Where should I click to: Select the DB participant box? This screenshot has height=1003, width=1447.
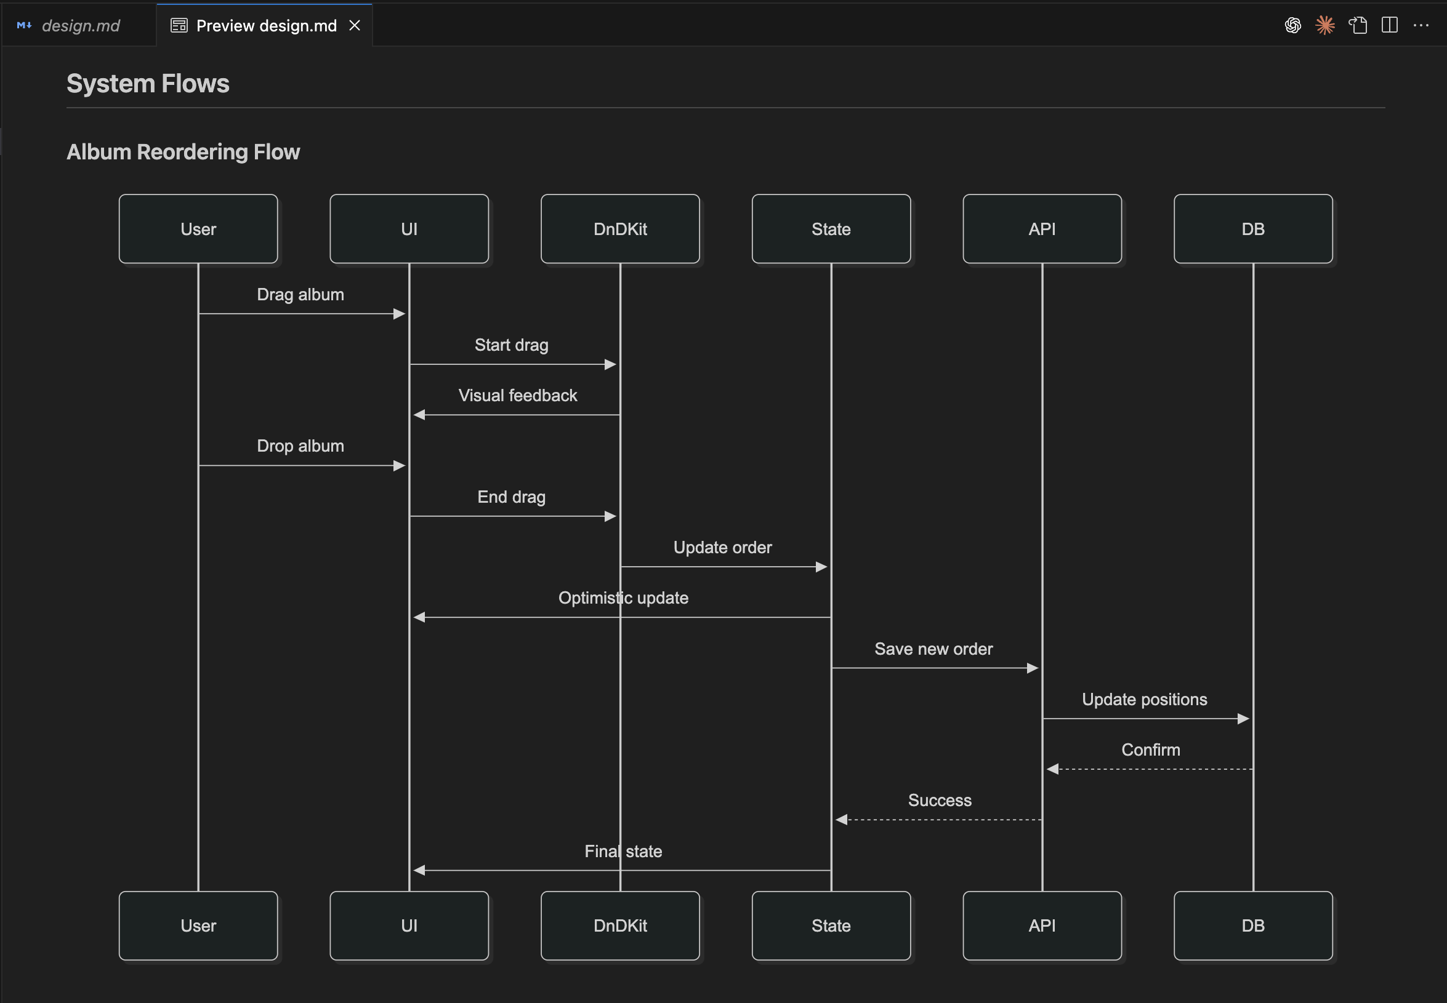(1252, 228)
